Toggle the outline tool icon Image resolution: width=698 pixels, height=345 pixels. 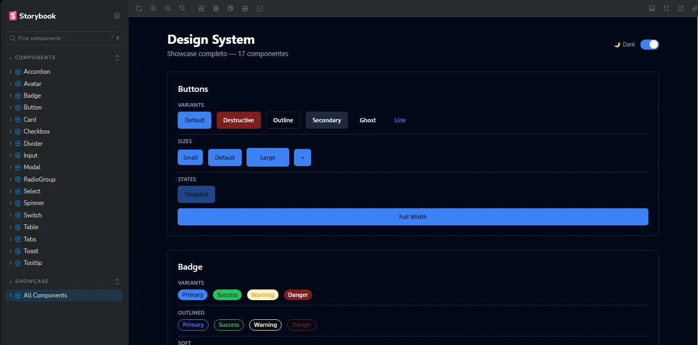[x=259, y=9]
